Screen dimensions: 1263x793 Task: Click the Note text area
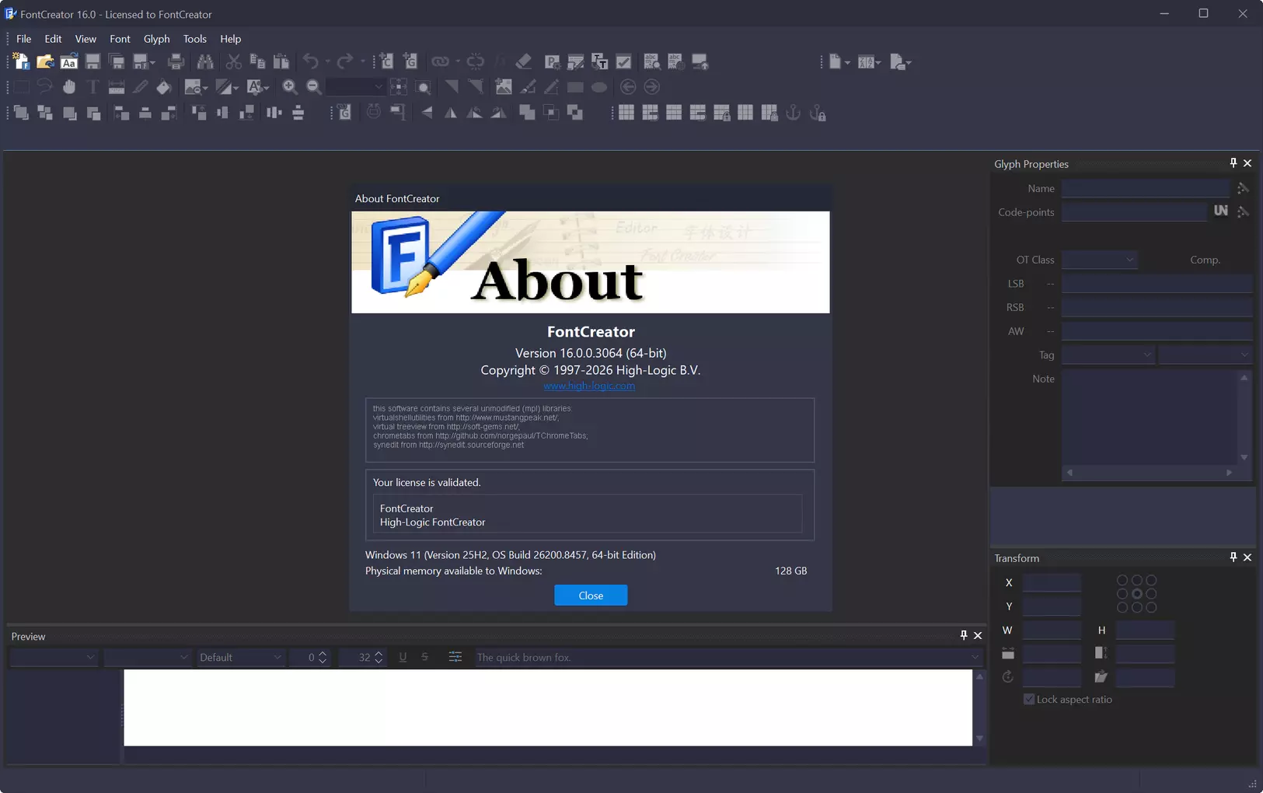(x=1150, y=417)
